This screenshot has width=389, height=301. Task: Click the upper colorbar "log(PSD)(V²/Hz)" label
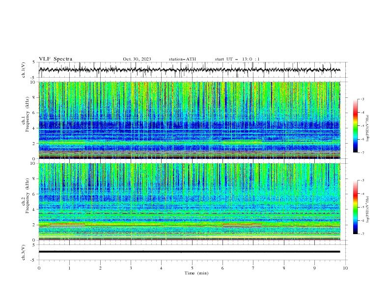point(368,128)
